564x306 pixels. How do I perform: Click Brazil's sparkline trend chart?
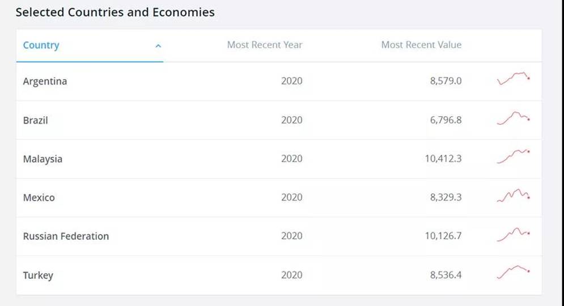[514, 118]
